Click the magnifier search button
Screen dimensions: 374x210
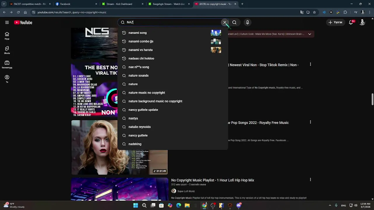[234, 22]
